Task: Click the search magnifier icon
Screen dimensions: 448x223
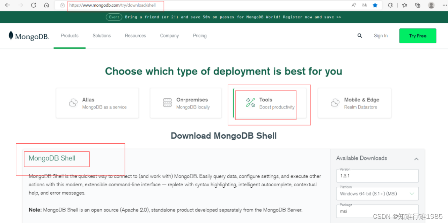Action: (x=360, y=36)
